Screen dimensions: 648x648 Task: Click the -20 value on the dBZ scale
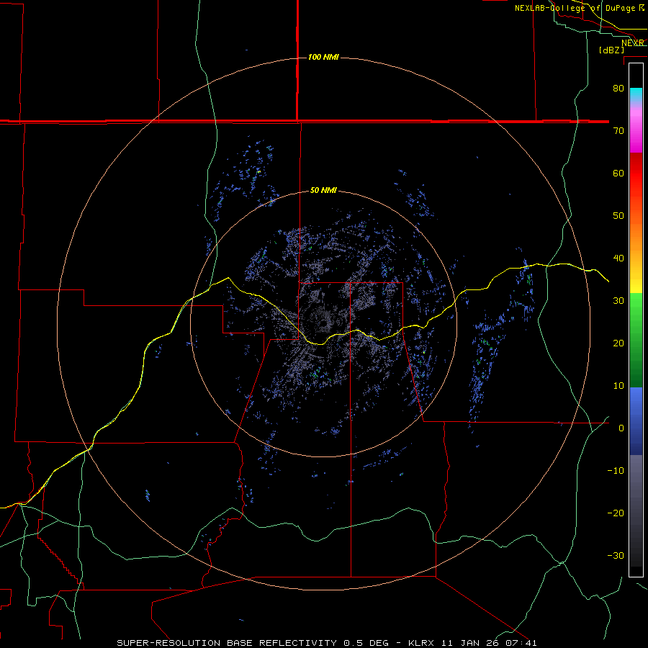[x=616, y=513]
